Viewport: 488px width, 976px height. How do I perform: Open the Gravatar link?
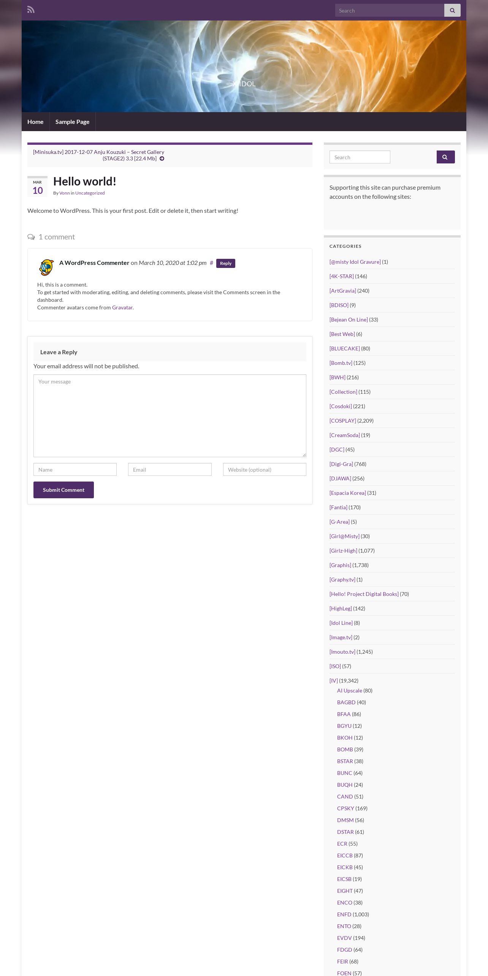[x=122, y=307]
